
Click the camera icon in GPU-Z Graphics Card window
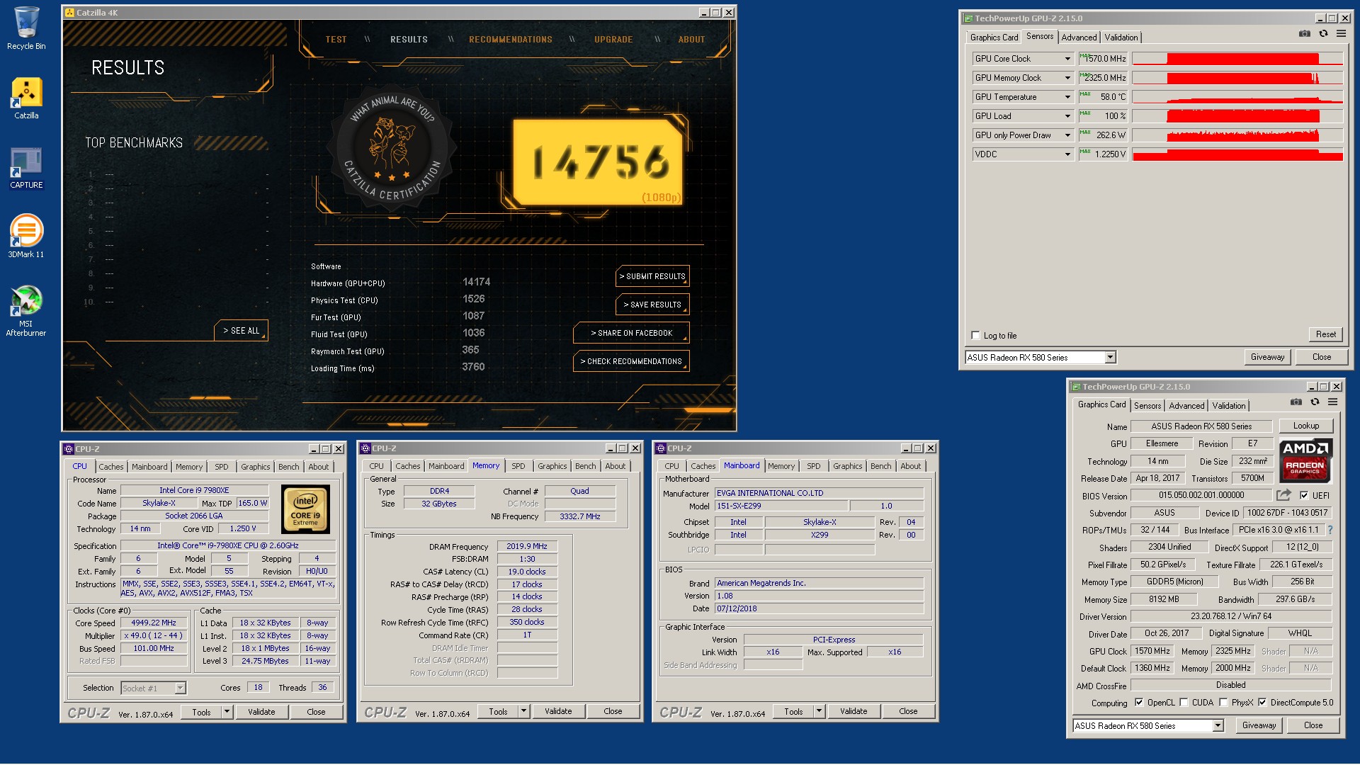pos(1296,402)
